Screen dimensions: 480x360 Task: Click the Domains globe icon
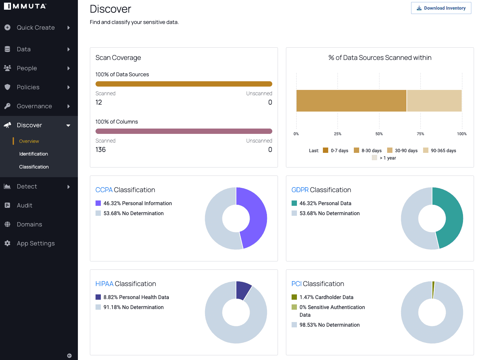[7, 224]
